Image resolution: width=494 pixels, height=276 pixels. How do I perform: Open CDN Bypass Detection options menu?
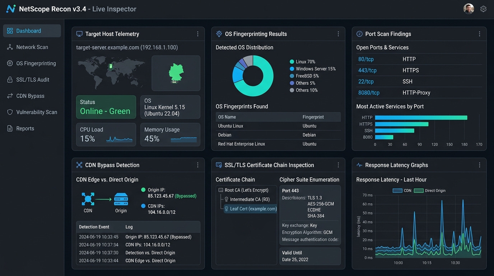pyautogui.click(x=198, y=165)
